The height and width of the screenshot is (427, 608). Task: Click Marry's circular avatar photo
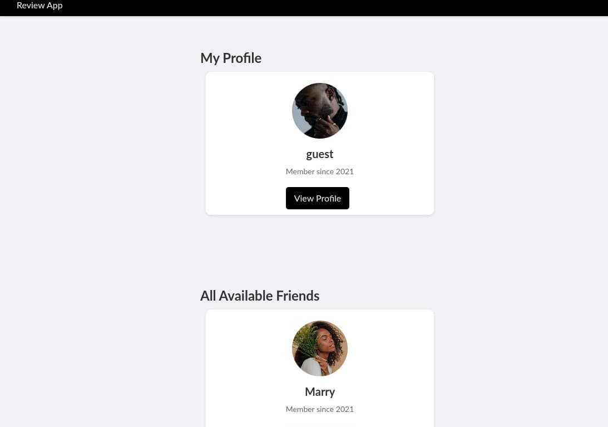pos(320,349)
